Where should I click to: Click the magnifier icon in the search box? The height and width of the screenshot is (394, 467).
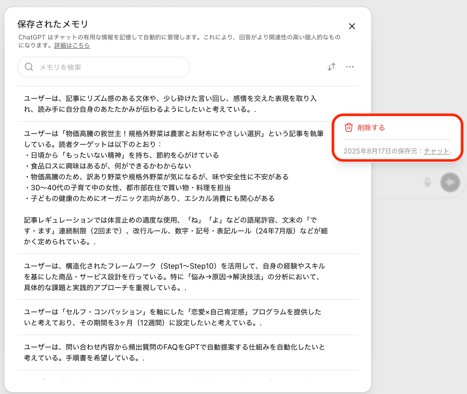pyautogui.click(x=29, y=67)
